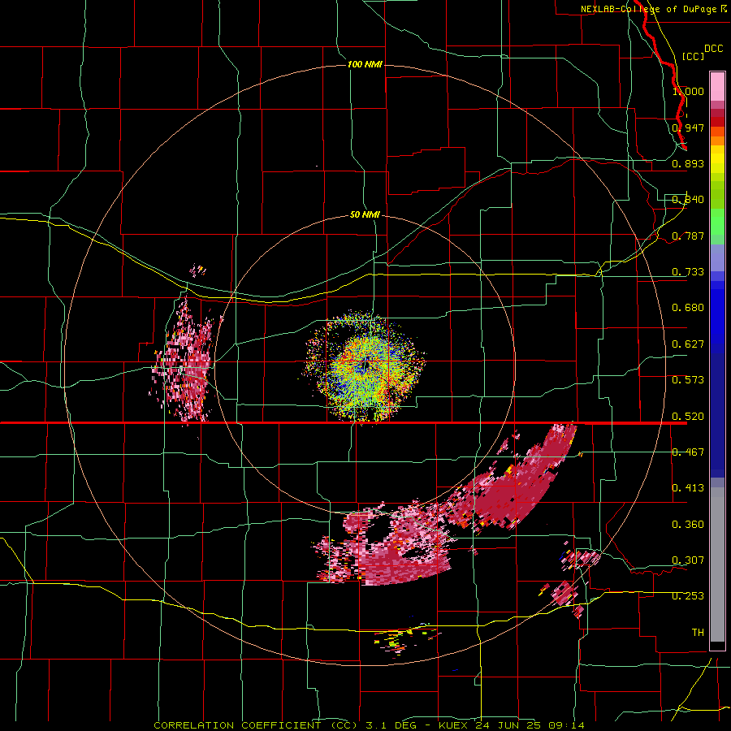731x731 pixels.
Task: Click the 0.680 color scale value
Action: 688,308
